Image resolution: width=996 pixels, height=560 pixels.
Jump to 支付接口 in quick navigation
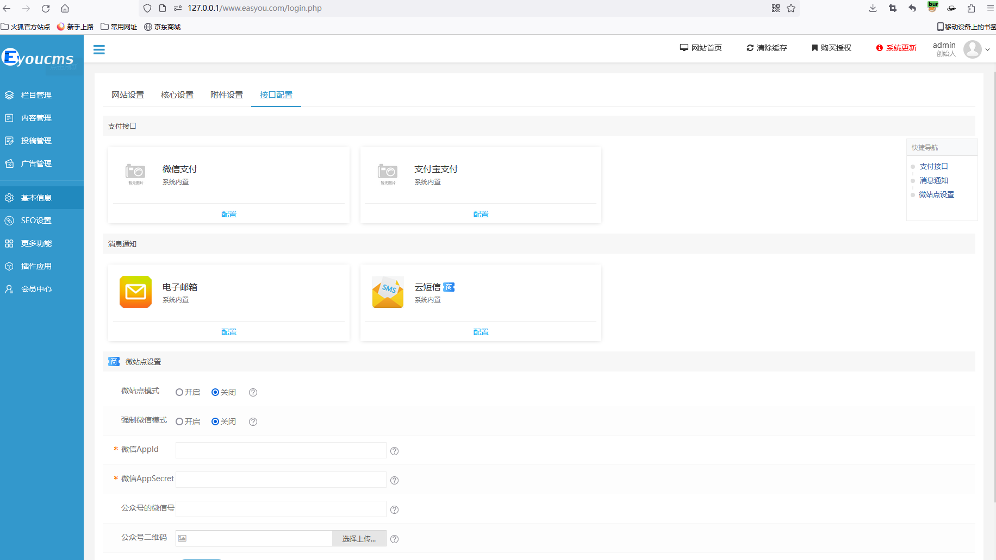coord(933,166)
